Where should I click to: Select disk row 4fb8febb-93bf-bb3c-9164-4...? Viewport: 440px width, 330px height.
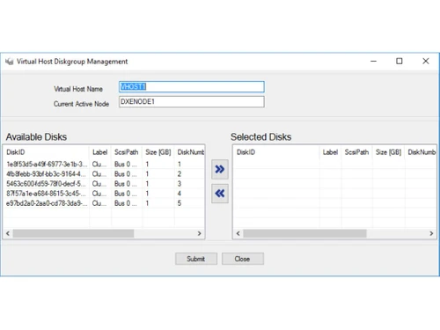point(104,174)
